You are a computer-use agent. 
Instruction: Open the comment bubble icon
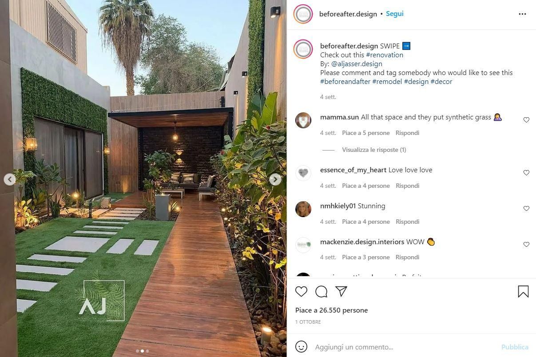point(321,291)
